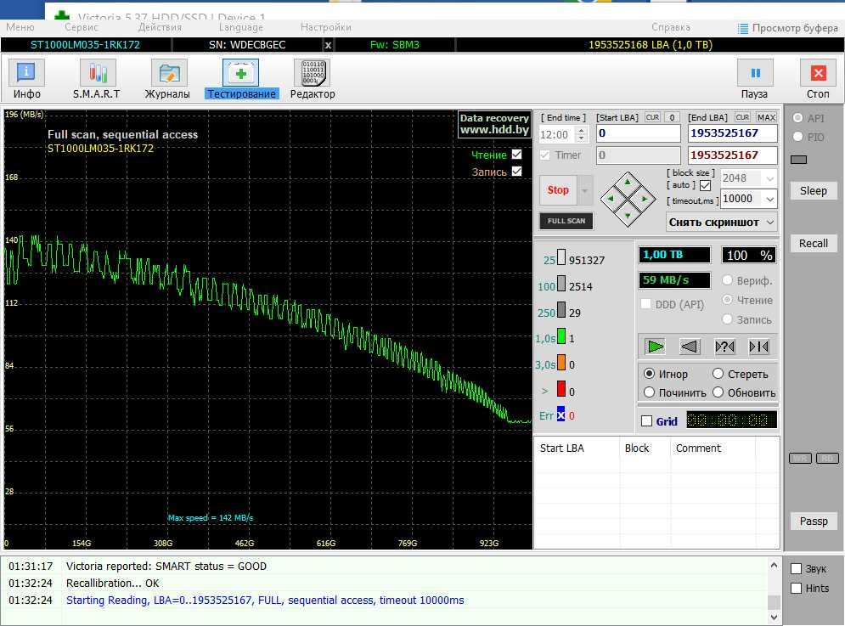Open Просмотр буфера buffer viewer
The height and width of the screenshot is (626, 845).
pyautogui.click(x=787, y=27)
